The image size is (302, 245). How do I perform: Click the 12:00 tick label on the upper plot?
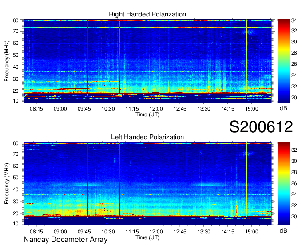pos(156,109)
